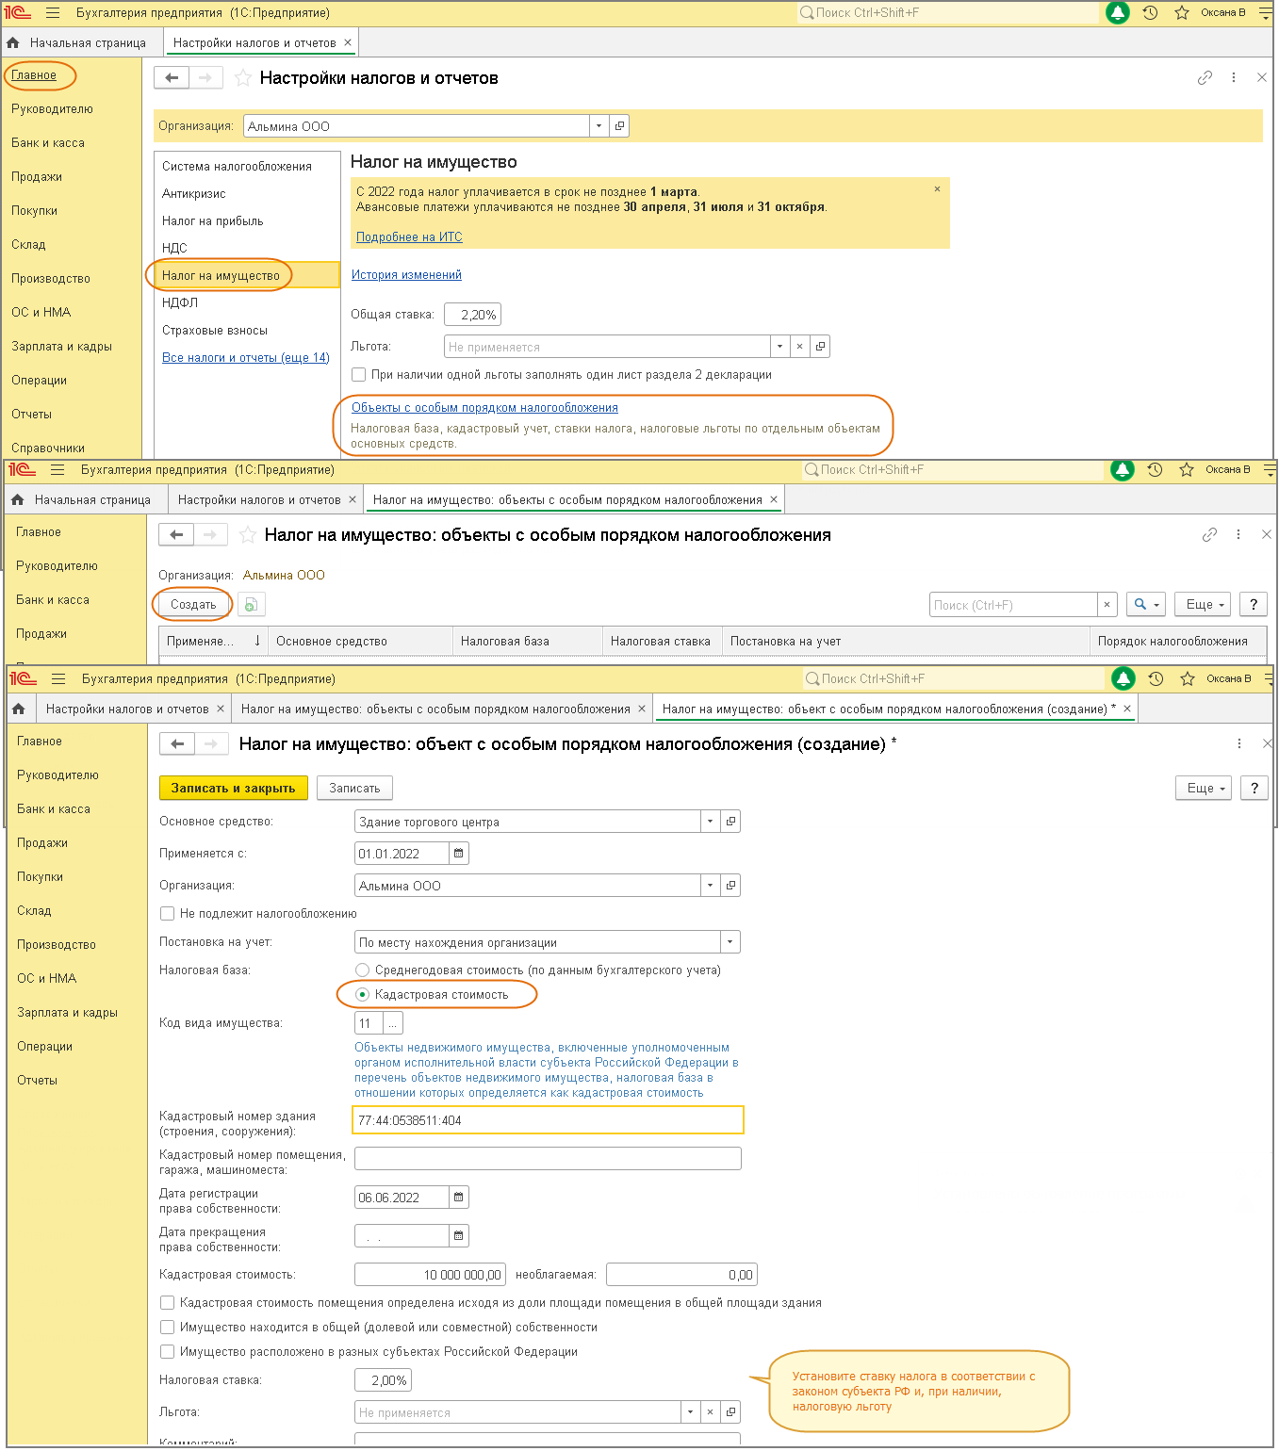Viewport: 1279px width, 1451px height.
Task: Switch to Настройки налогов и отчетов tab in top window
Action: point(254,43)
